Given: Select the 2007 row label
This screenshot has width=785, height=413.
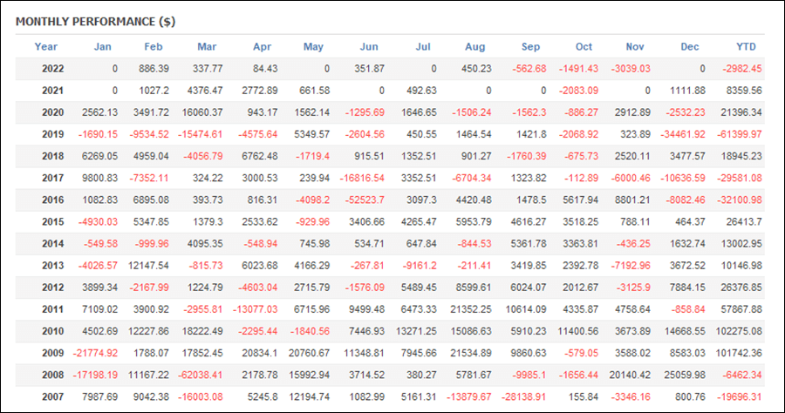Looking at the screenshot, I should [x=52, y=396].
